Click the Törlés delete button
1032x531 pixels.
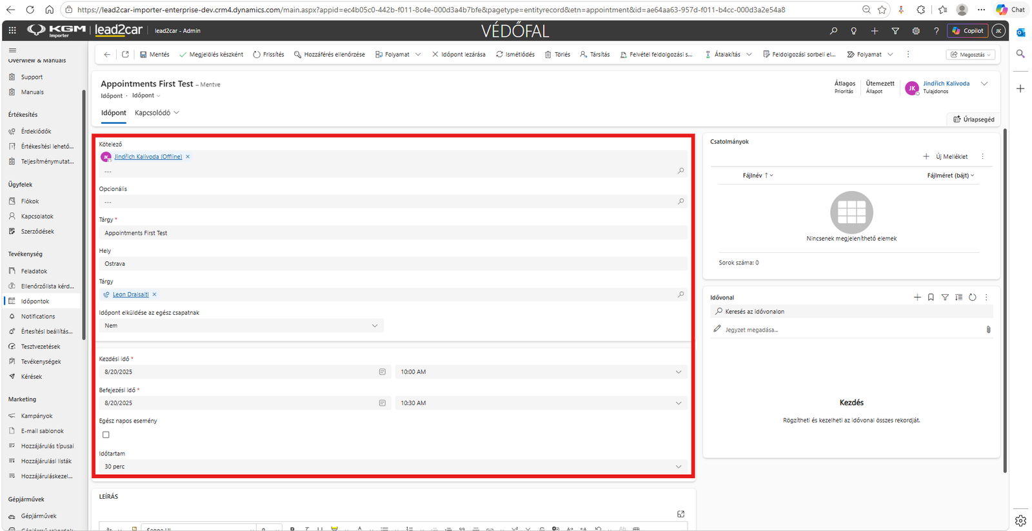click(x=558, y=54)
